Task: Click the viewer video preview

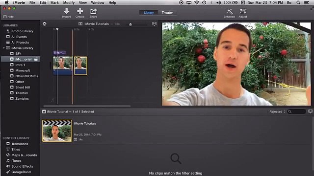Action: pyautogui.click(x=236, y=64)
